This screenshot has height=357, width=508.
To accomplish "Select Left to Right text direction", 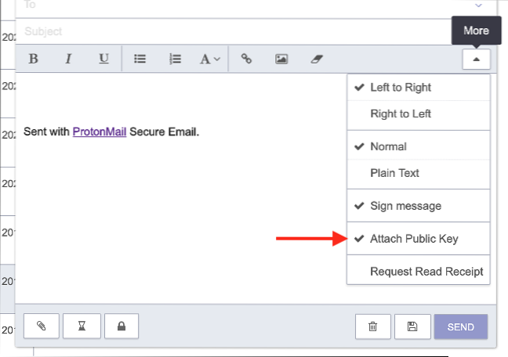I will click(419, 88).
